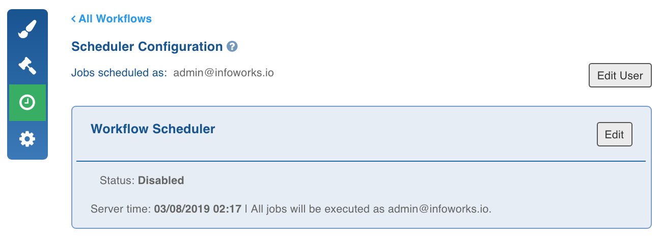
Task: Open the clock scheduler section in sidebar
Action: tap(27, 103)
